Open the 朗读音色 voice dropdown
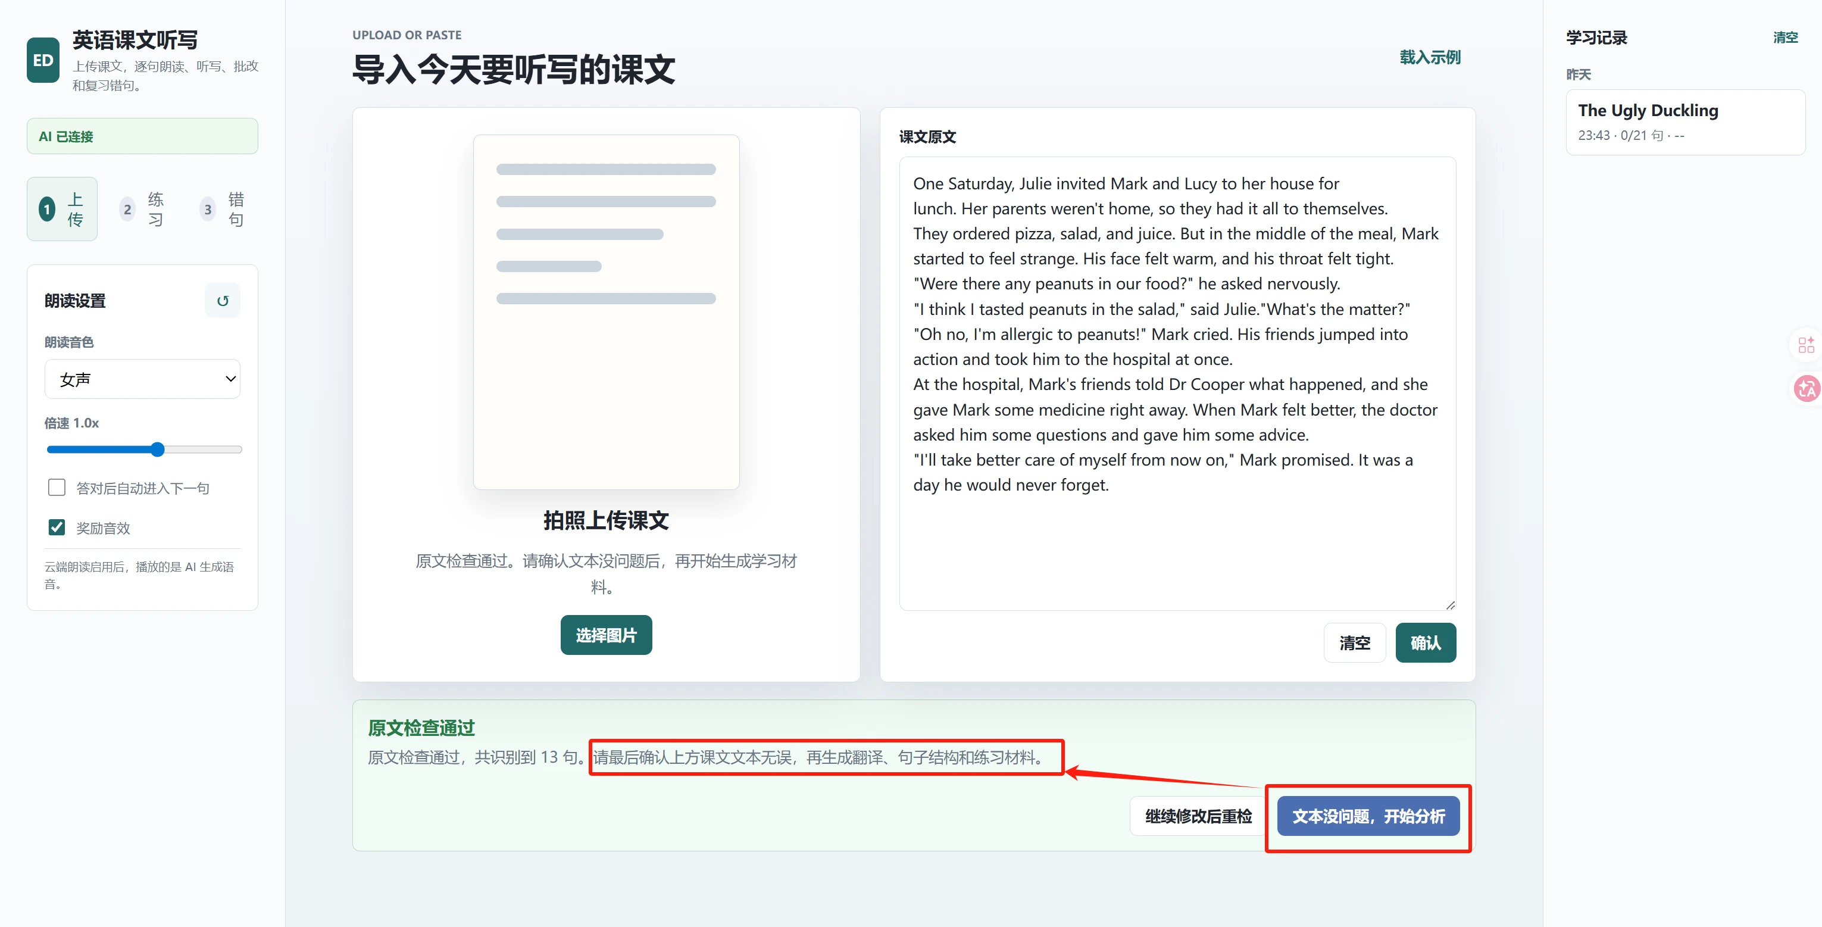This screenshot has height=927, width=1822. [x=142, y=379]
